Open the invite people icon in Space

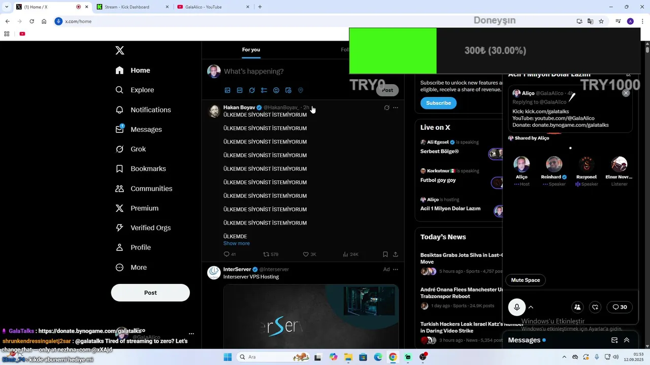pos(577,307)
